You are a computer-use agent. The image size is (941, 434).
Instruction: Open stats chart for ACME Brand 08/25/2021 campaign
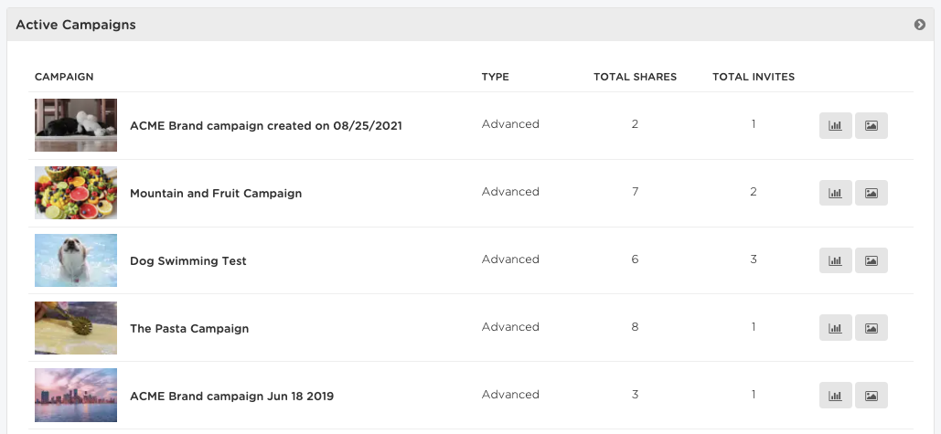coord(836,125)
